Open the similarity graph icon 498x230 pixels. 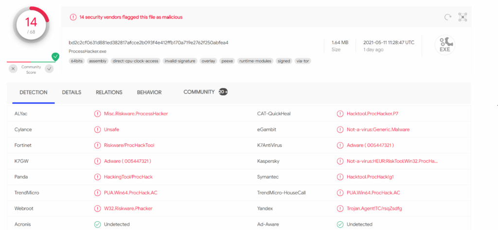(463, 17)
